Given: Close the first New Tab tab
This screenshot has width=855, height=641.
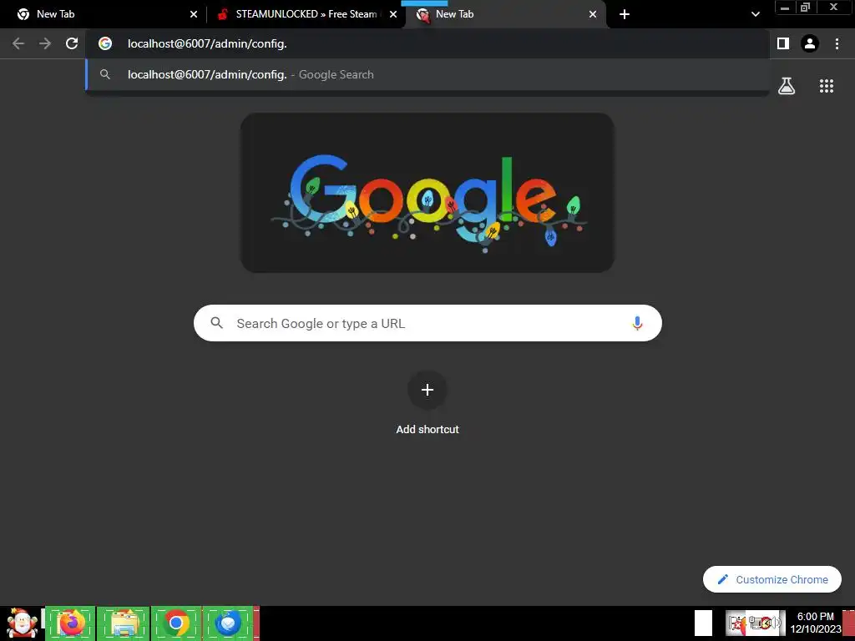Looking at the screenshot, I should click(194, 14).
